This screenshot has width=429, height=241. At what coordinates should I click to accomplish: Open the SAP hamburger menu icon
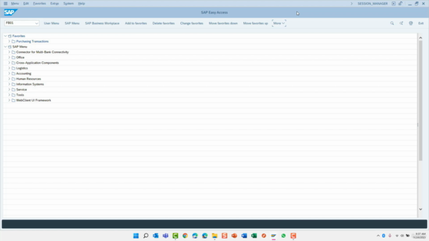pos(5,3)
